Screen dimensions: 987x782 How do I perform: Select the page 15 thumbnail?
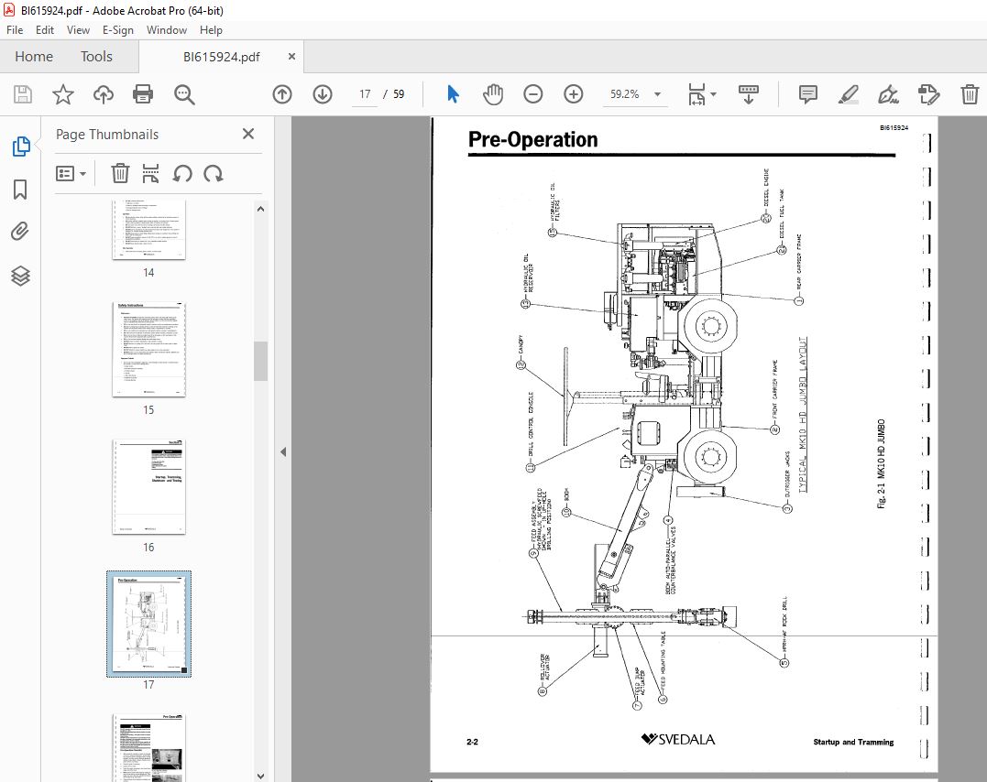pos(148,349)
